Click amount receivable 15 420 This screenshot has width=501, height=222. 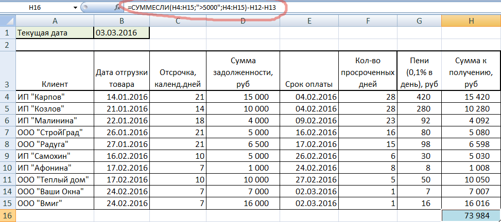click(471, 97)
